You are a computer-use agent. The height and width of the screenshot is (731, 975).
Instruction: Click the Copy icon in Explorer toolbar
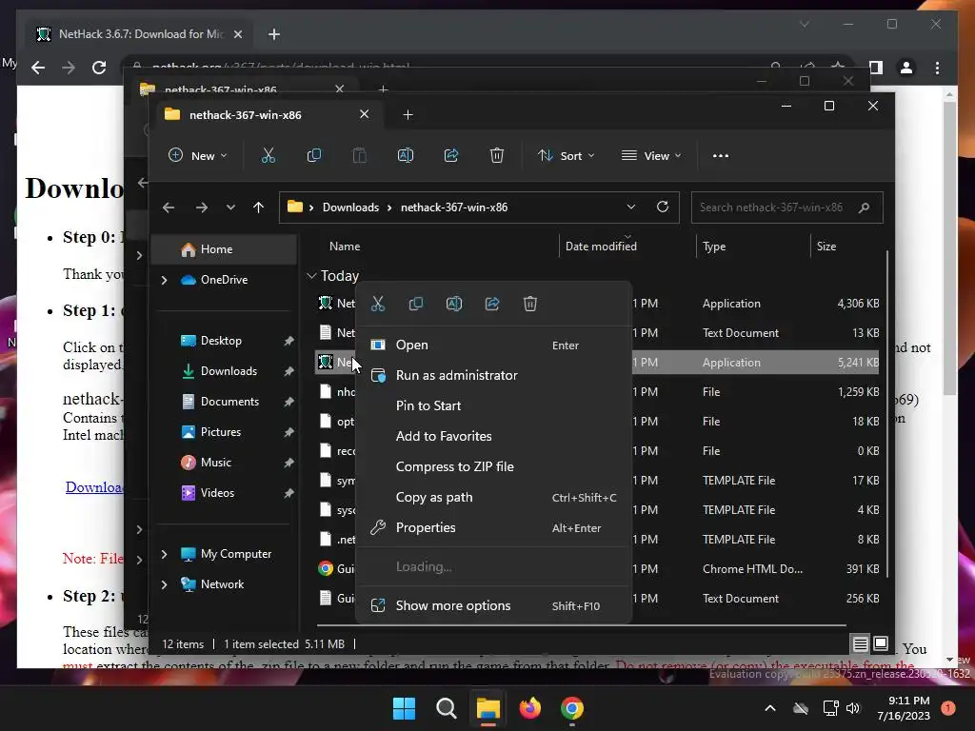[314, 155]
